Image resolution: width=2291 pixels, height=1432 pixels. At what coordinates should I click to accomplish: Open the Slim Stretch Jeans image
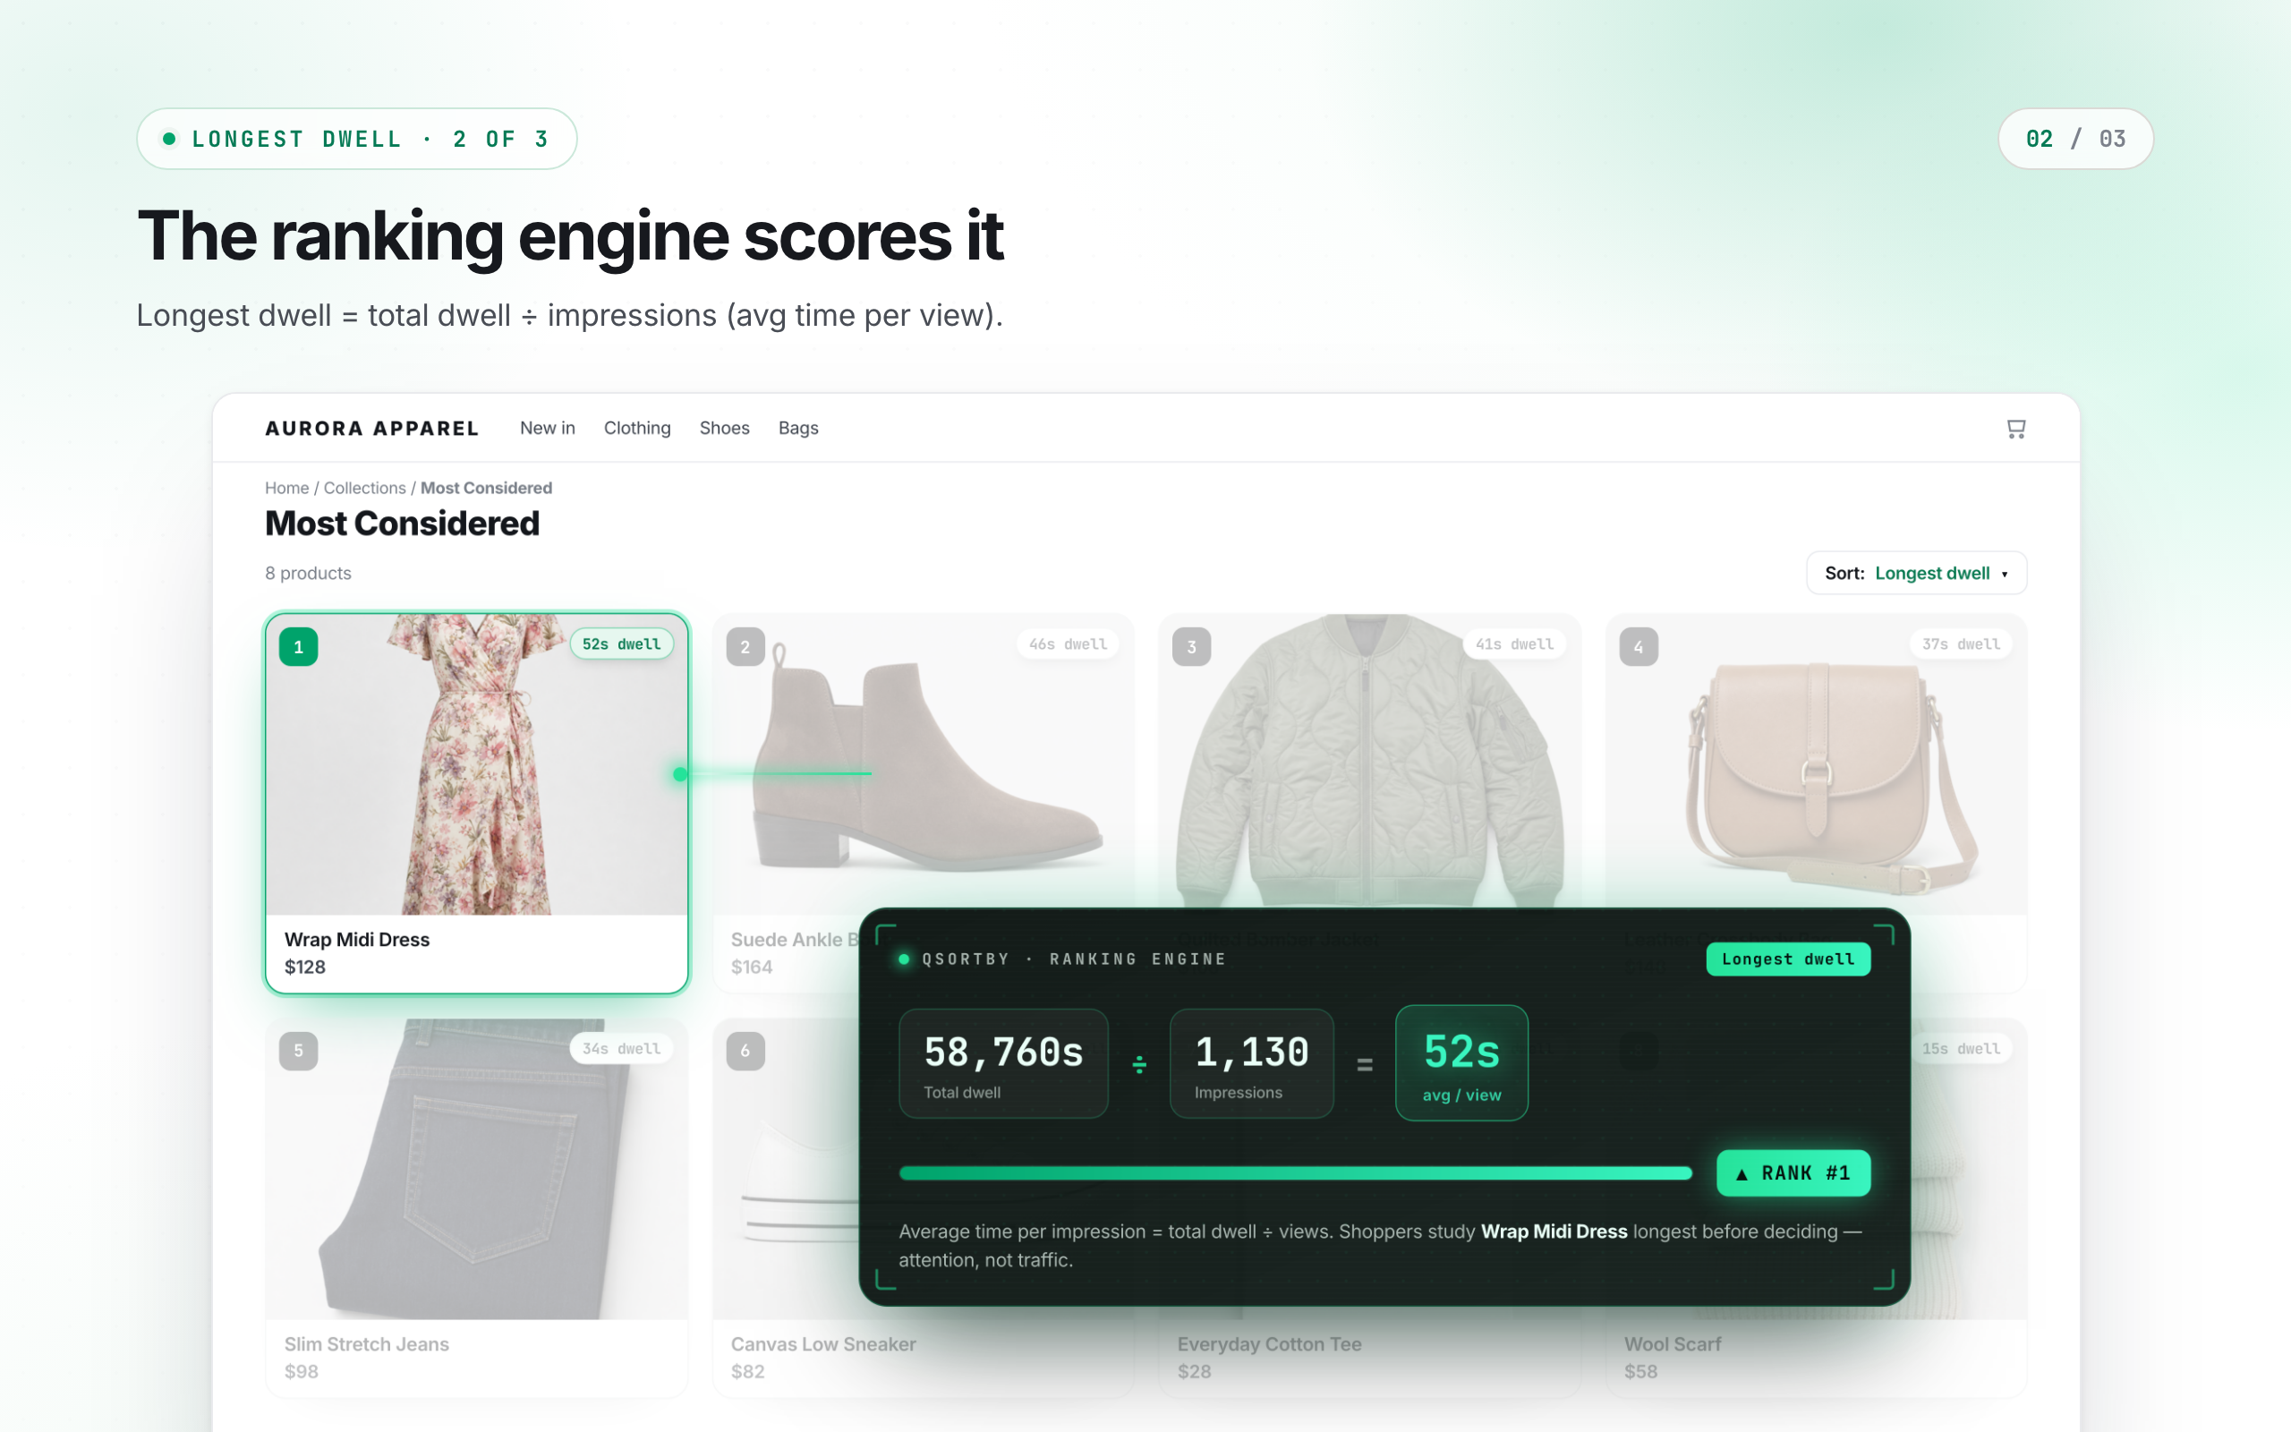point(476,1169)
